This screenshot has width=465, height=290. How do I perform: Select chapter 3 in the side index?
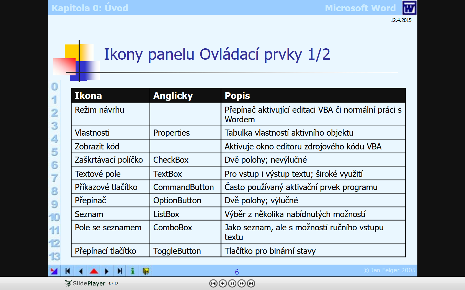[x=55, y=126]
